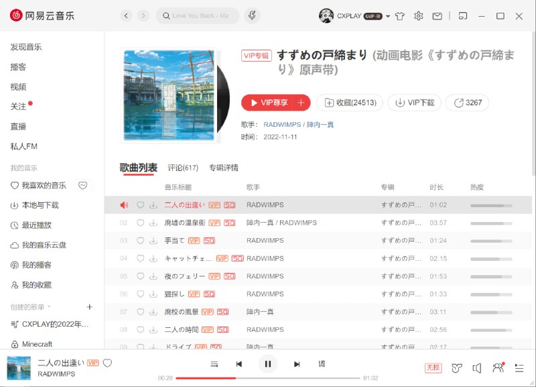The width and height of the screenshot is (536, 387).
Task: Select the settings gear in the title bar
Action: coord(419,15)
